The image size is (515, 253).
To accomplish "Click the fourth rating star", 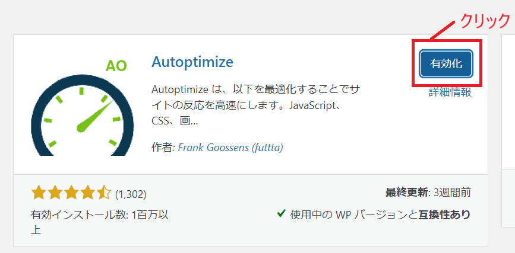I will click(x=87, y=193).
